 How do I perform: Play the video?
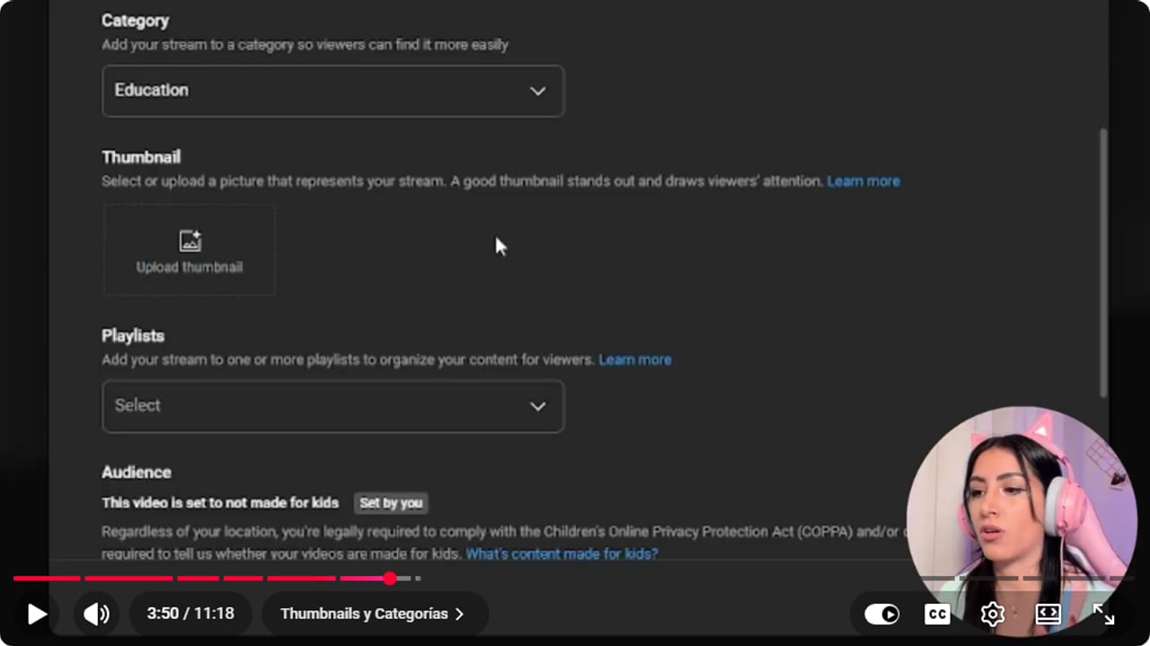click(37, 614)
